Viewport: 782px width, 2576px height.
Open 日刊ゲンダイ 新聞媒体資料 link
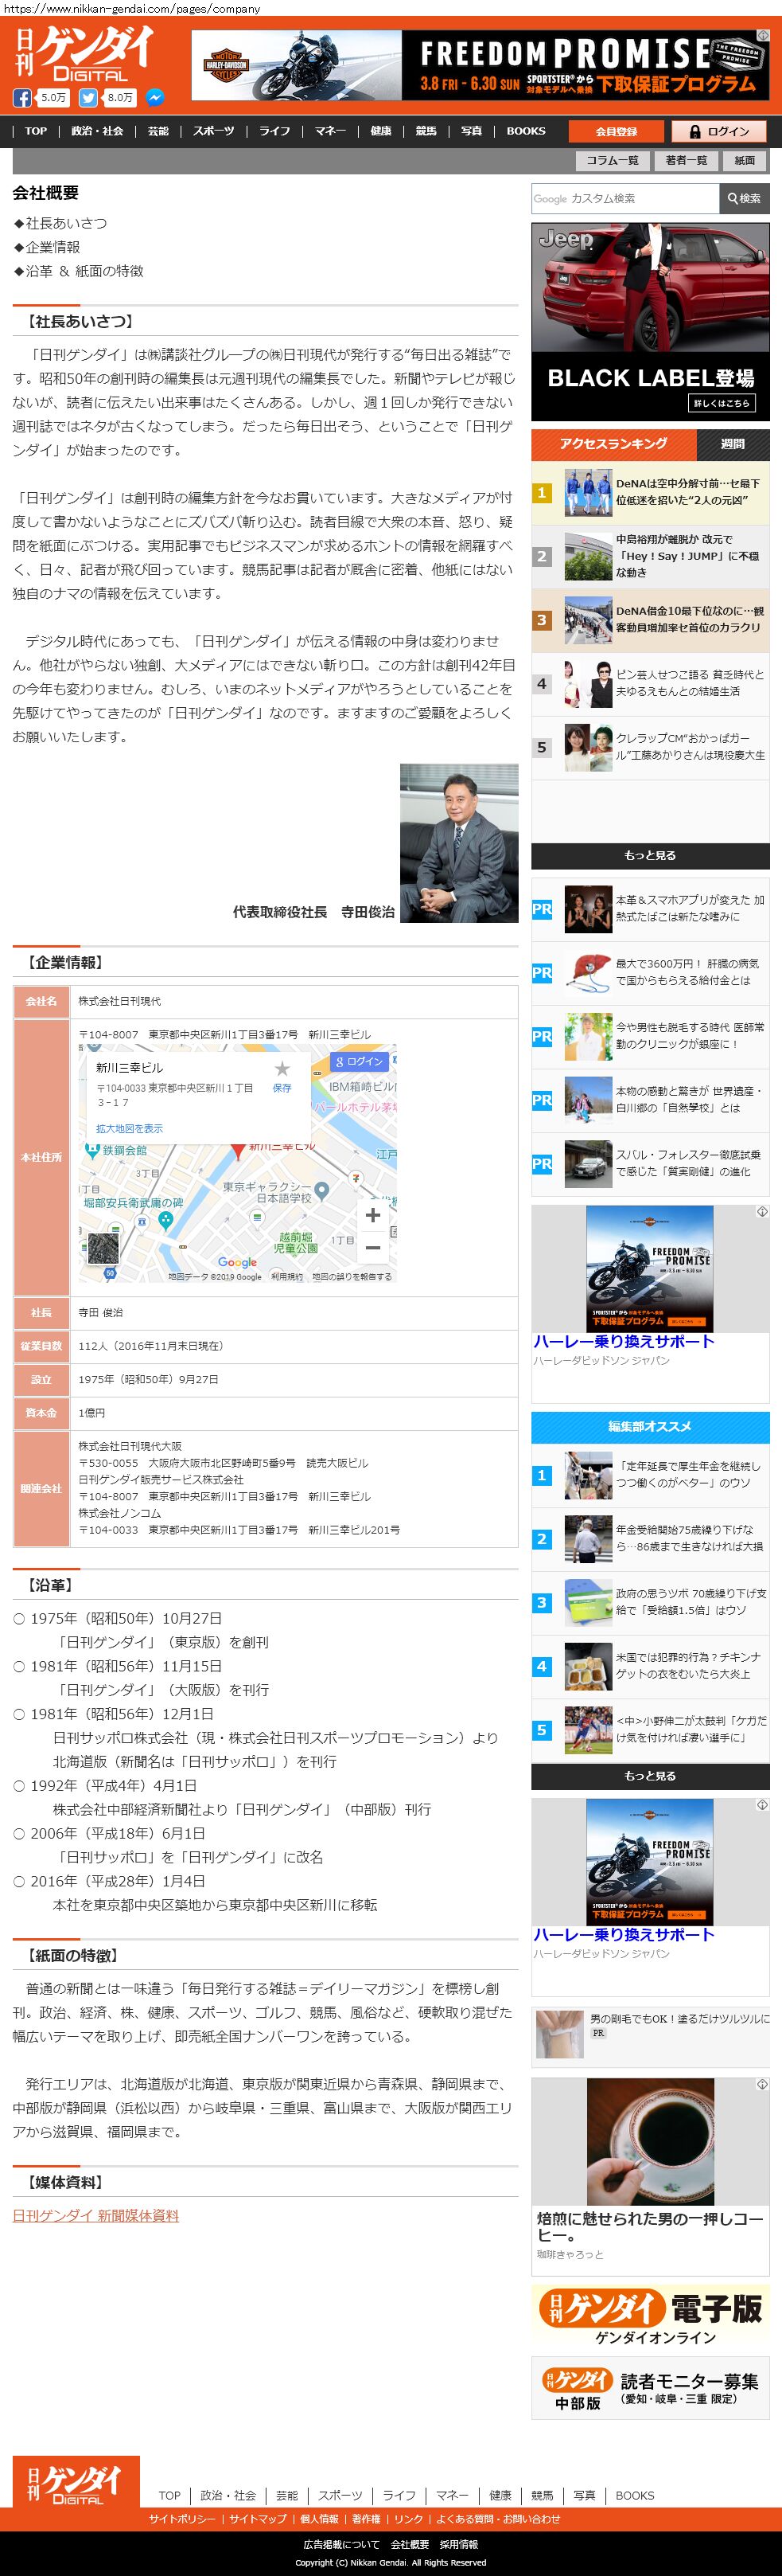[96, 2215]
